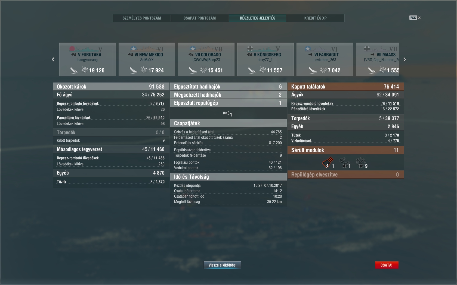Click the Kilőtt torpedók 9 row

point(111,140)
